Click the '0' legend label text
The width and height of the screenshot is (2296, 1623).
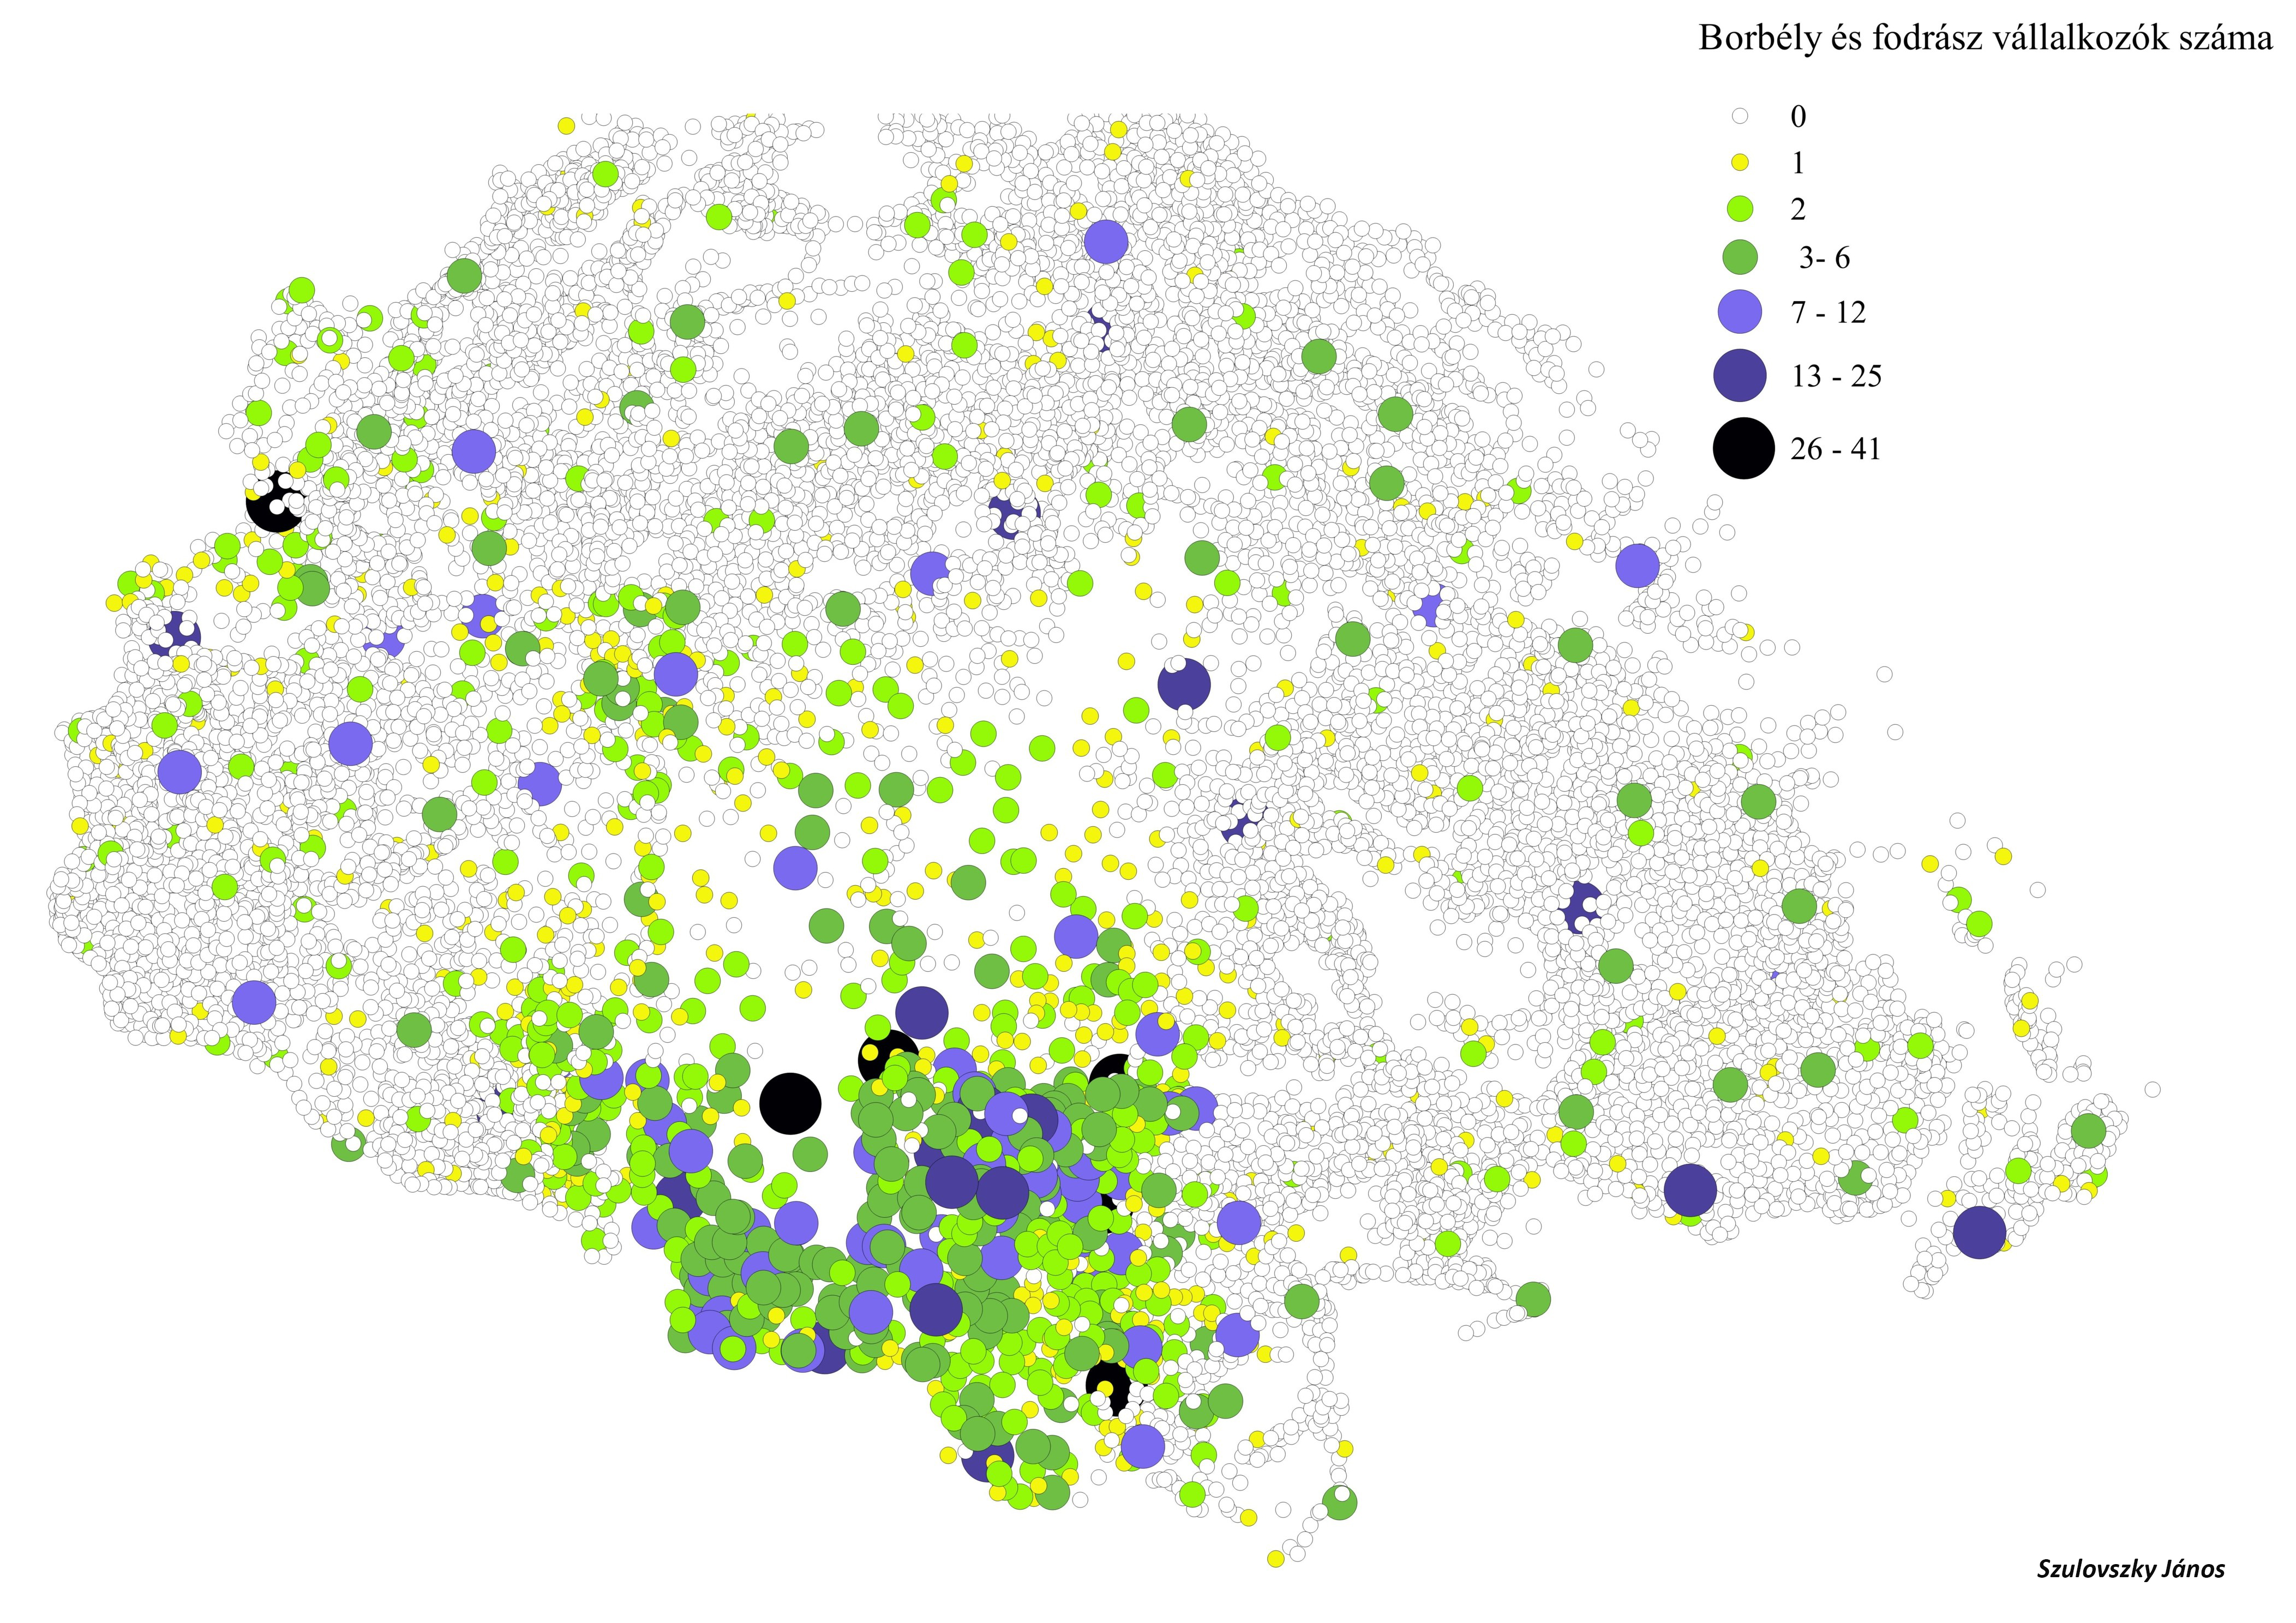(x=1798, y=117)
